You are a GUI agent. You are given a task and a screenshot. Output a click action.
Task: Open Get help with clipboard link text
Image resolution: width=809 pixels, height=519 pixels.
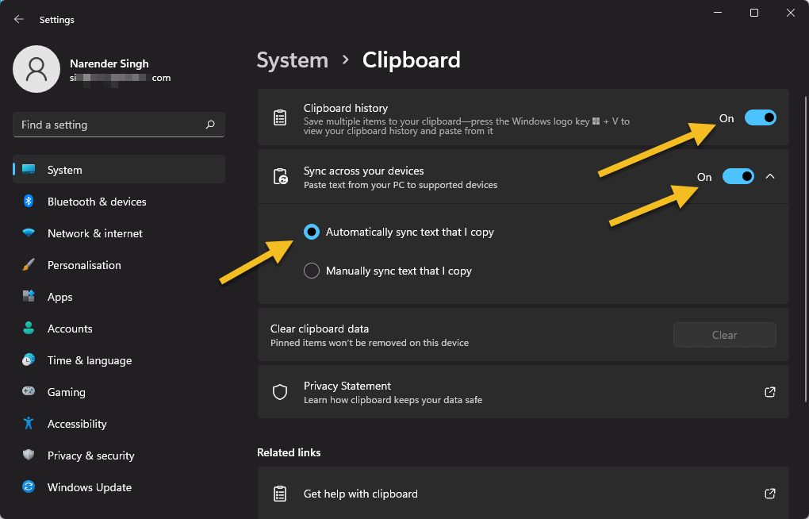[361, 494]
